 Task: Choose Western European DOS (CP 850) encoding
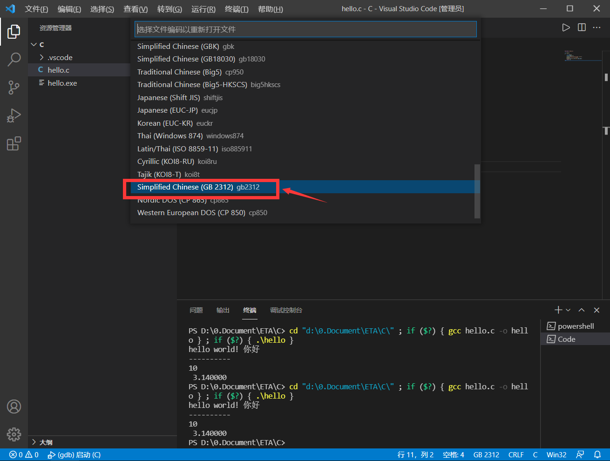pos(305,213)
